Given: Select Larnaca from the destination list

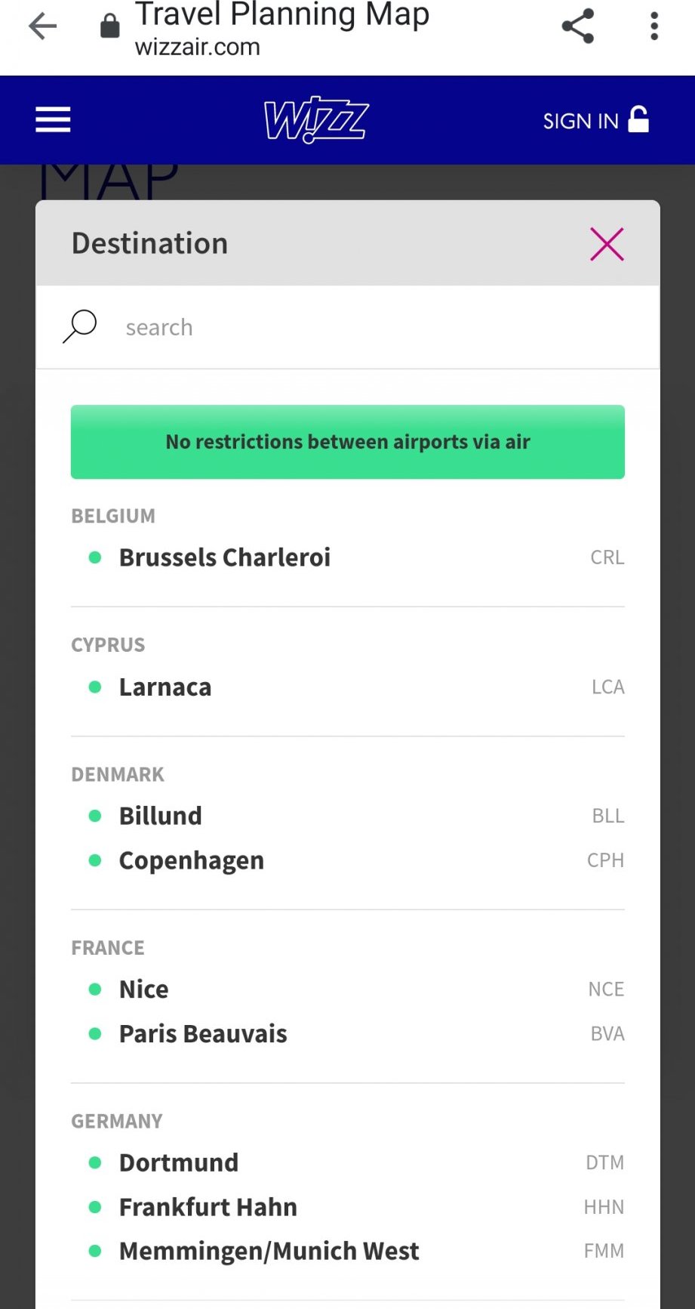Looking at the screenshot, I should 165,687.
